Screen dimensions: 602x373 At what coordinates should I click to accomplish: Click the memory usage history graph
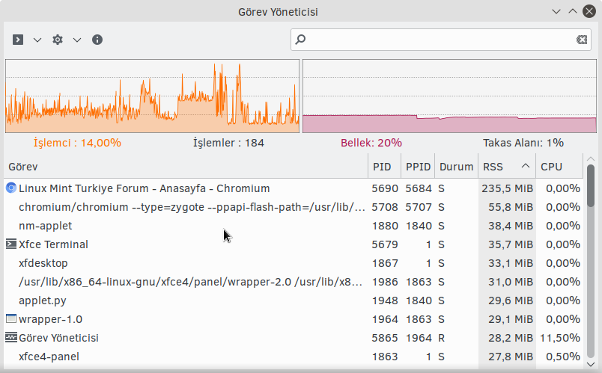point(449,96)
